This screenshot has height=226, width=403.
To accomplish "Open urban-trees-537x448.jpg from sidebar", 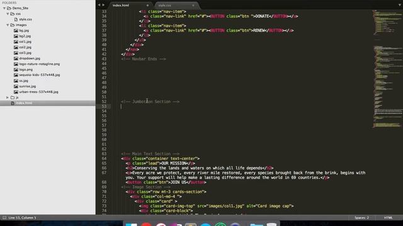I will (38, 92).
